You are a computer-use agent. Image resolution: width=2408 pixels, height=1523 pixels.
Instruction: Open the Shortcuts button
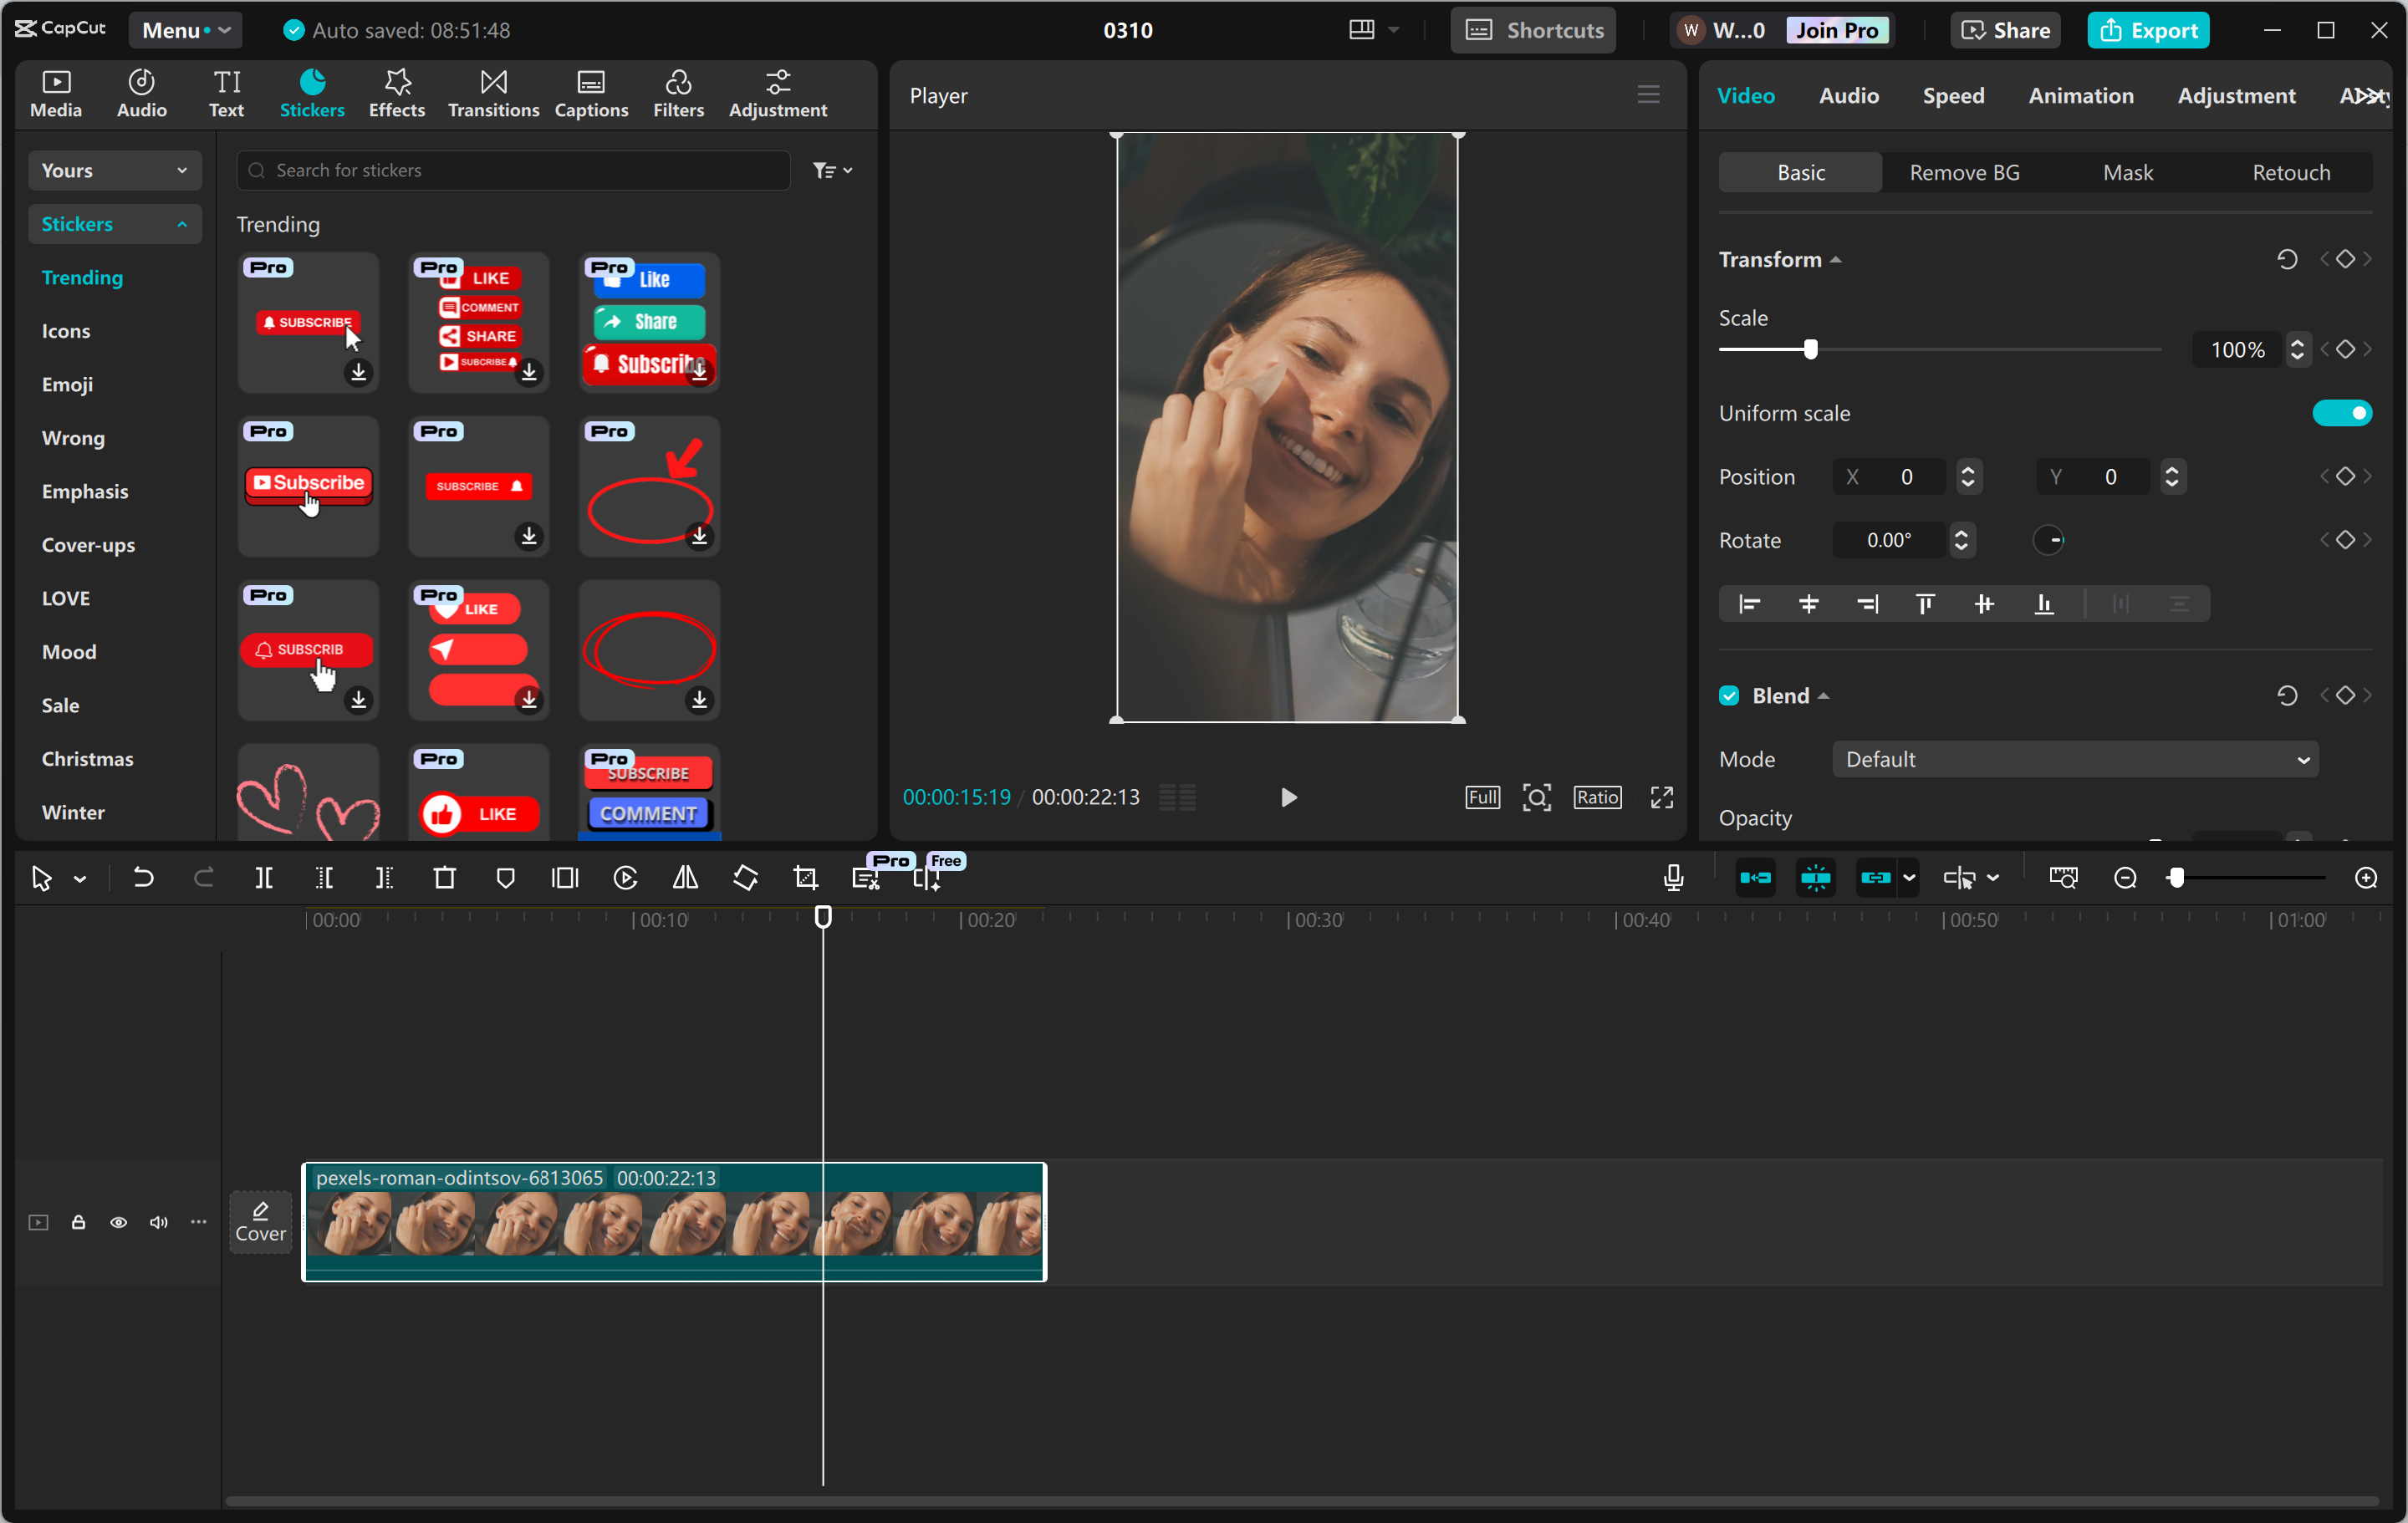point(1534,30)
